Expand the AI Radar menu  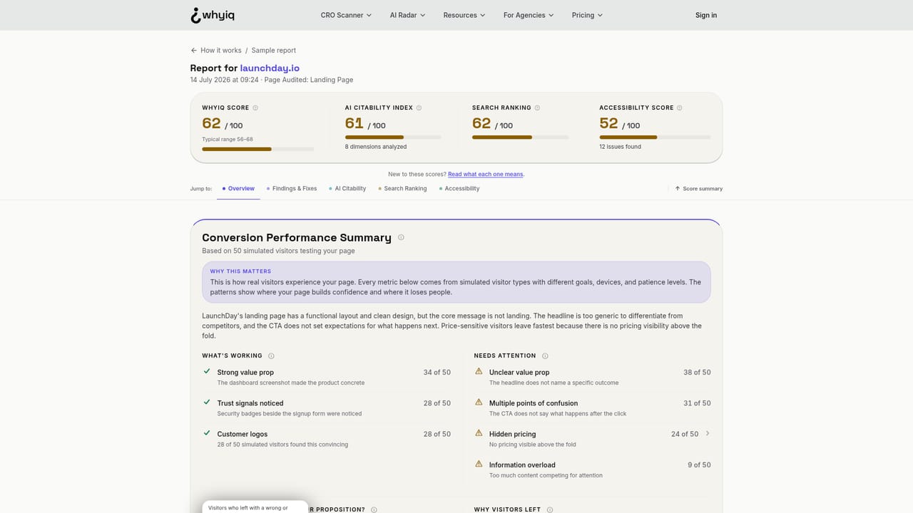(x=407, y=15)
